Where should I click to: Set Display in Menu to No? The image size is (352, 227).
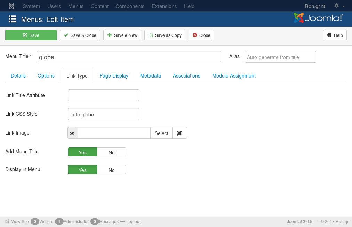pos(112,170)
